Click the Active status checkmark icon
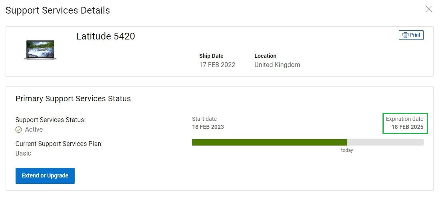 point(18,130)
